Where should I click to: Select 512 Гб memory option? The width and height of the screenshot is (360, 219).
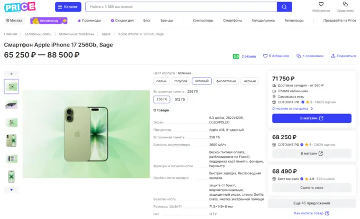pos(180,99)
